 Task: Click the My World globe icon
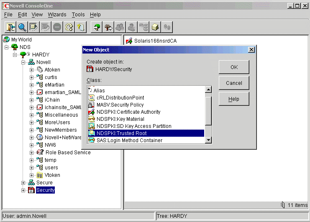(x=6, y=39)
